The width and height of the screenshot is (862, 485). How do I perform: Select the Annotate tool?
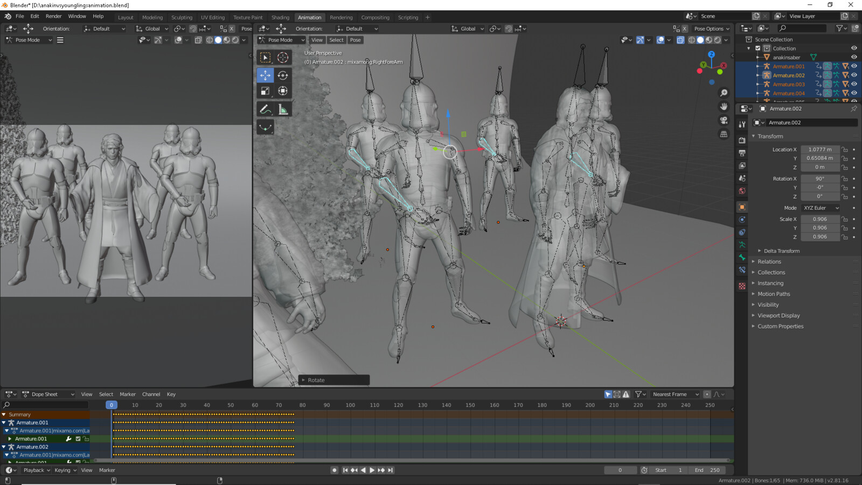coord(265,109)
